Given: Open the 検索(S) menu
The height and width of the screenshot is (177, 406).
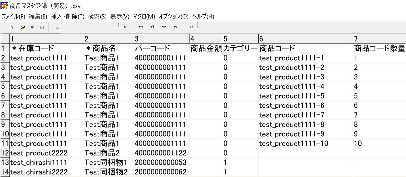Looking at the screenshot, I should click(x=97, y=16).
